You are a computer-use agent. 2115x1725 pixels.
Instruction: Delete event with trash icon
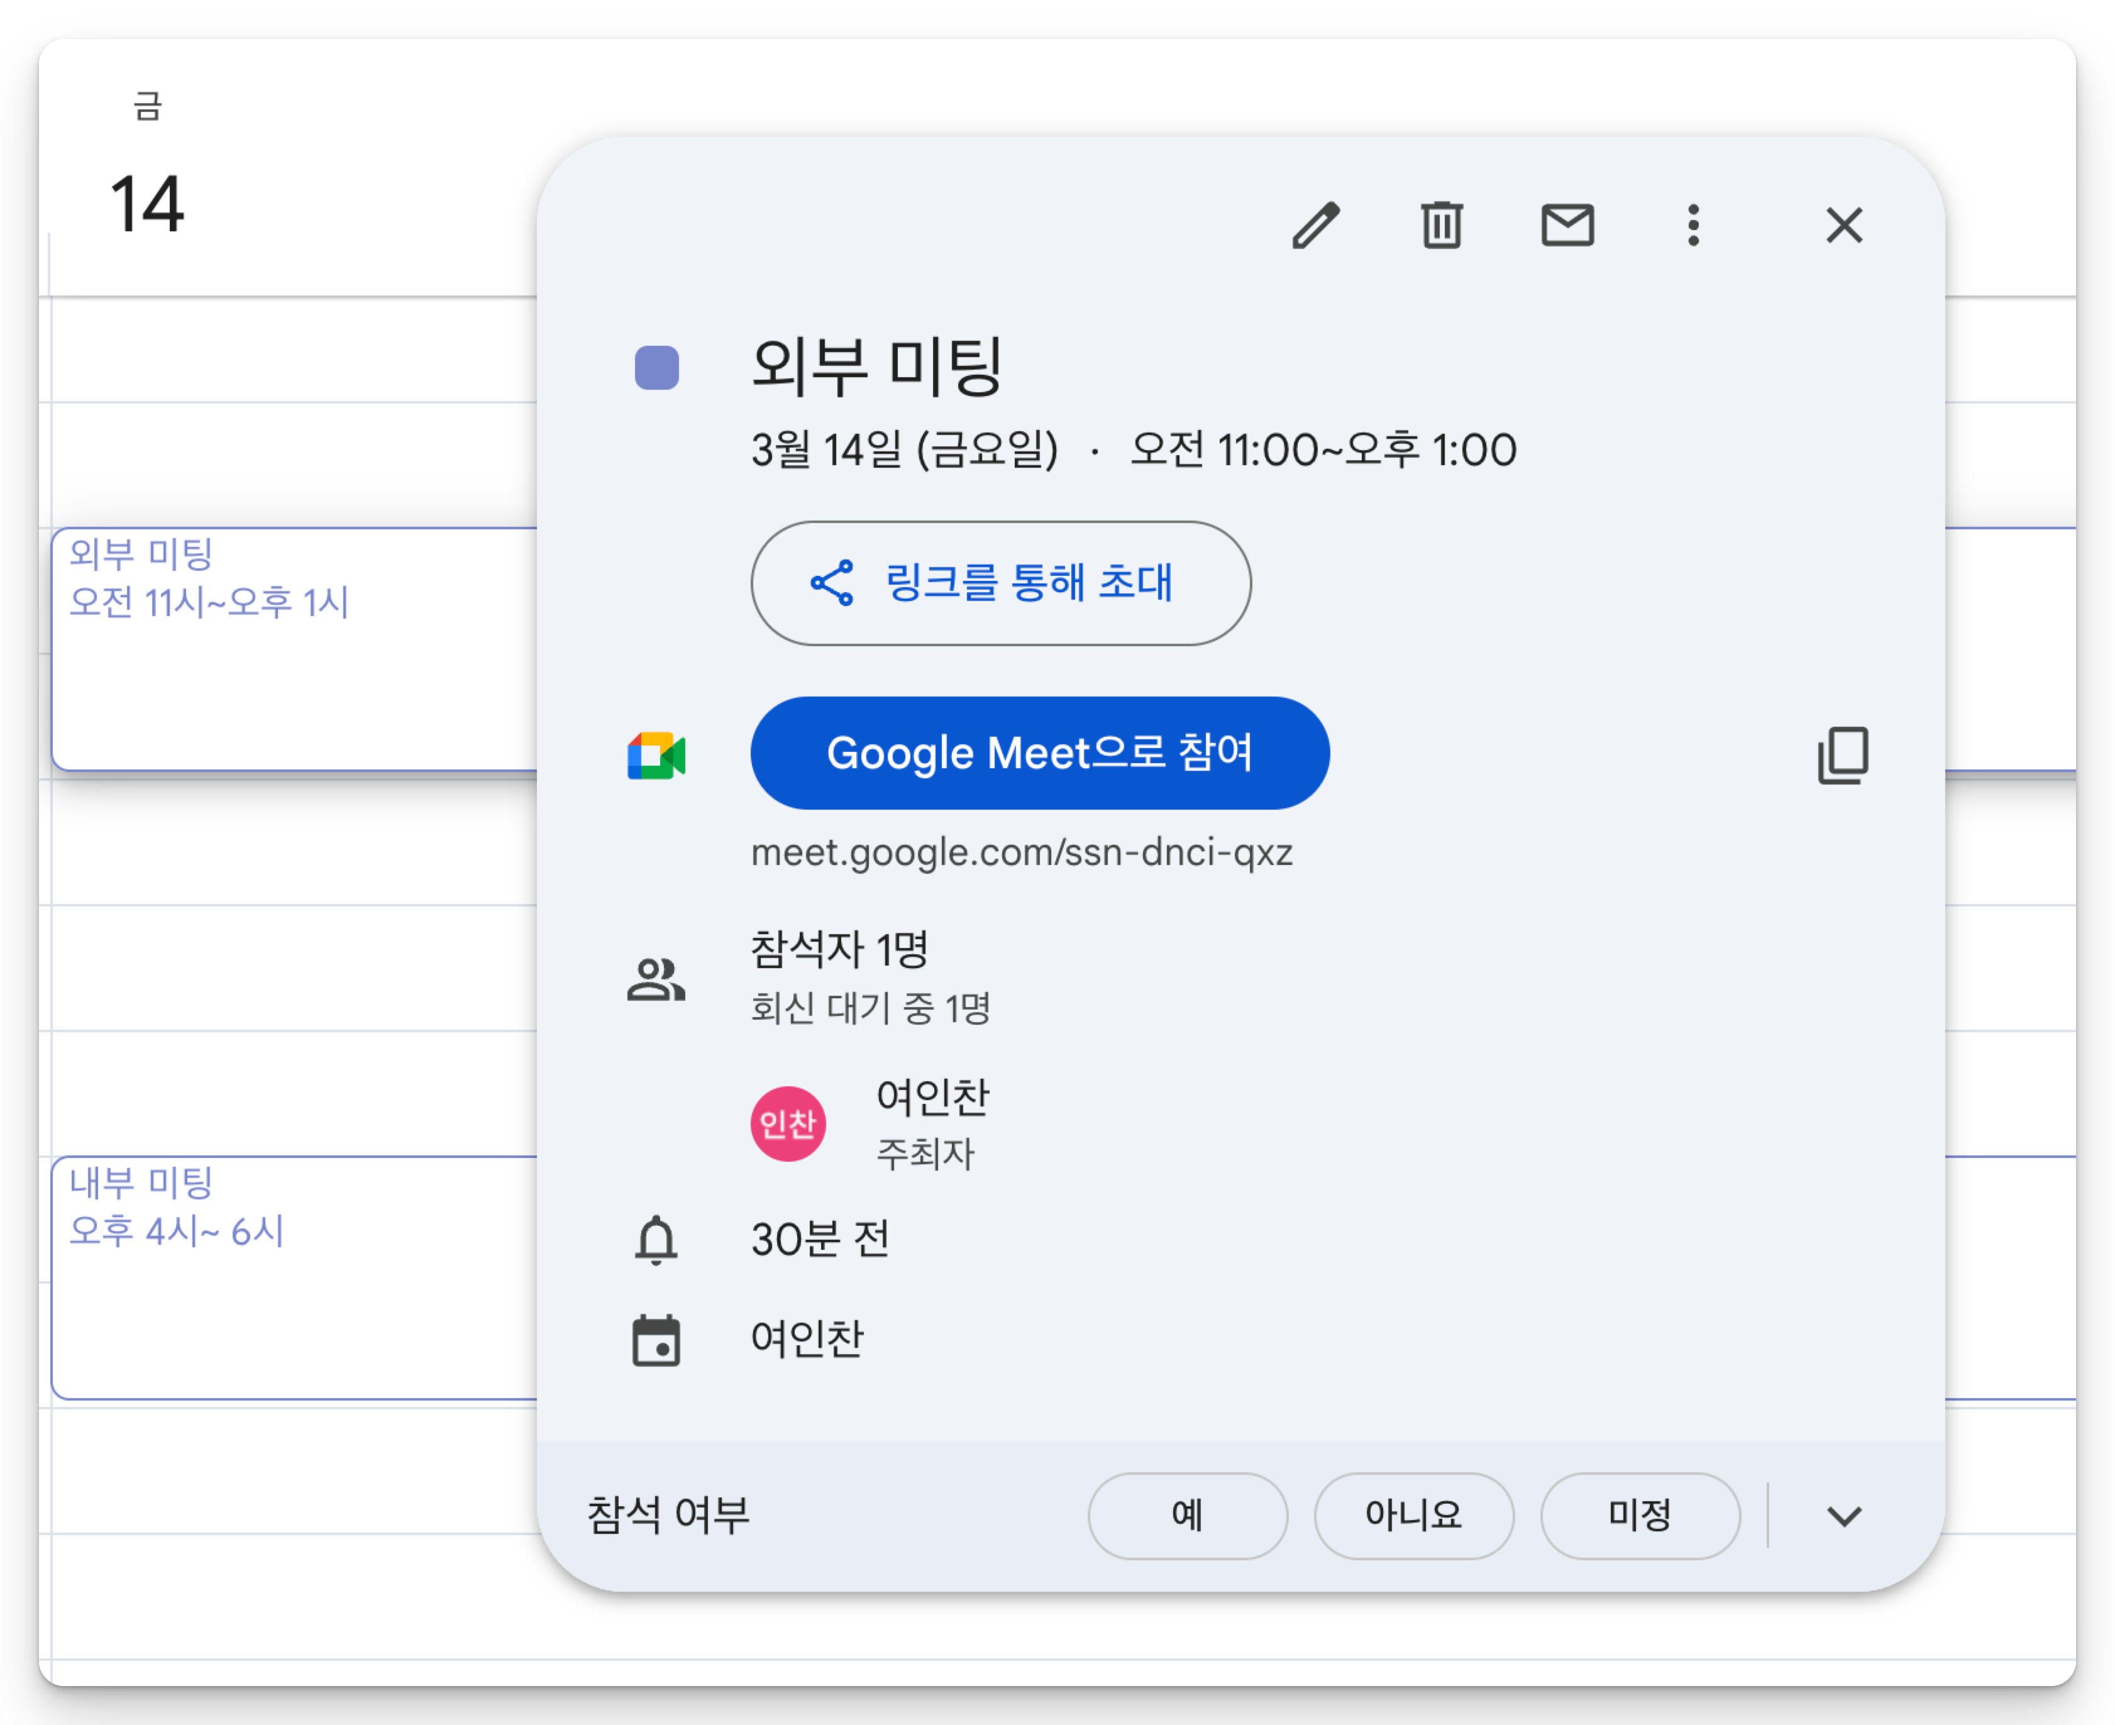pyautogui.click(x=1441, y=226)
